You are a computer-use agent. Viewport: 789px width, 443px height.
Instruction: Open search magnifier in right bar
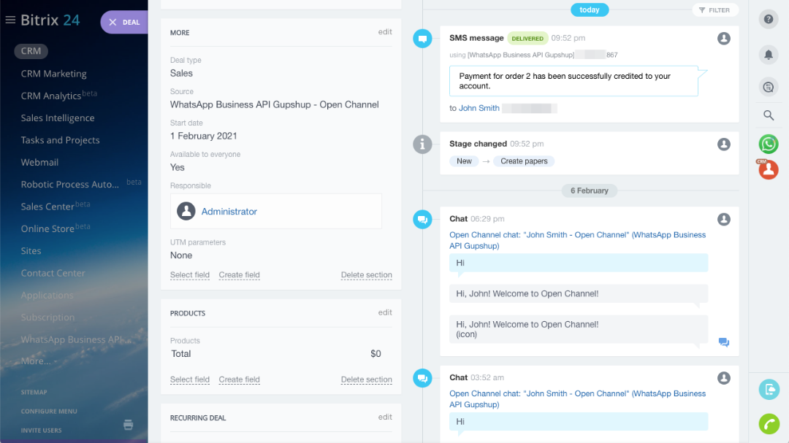click(x=769, y=115)
